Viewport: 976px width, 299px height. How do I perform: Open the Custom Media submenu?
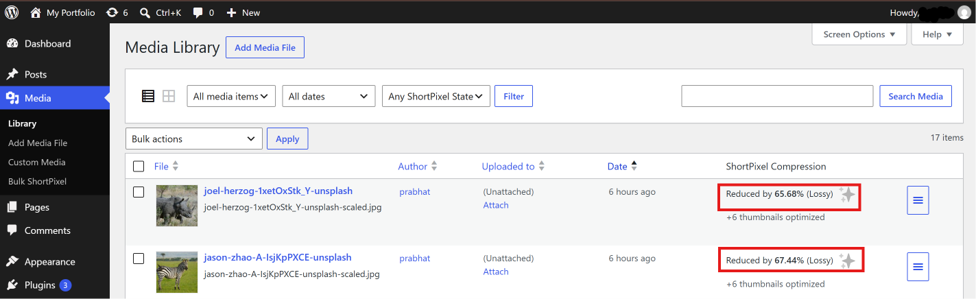[37, 163]
